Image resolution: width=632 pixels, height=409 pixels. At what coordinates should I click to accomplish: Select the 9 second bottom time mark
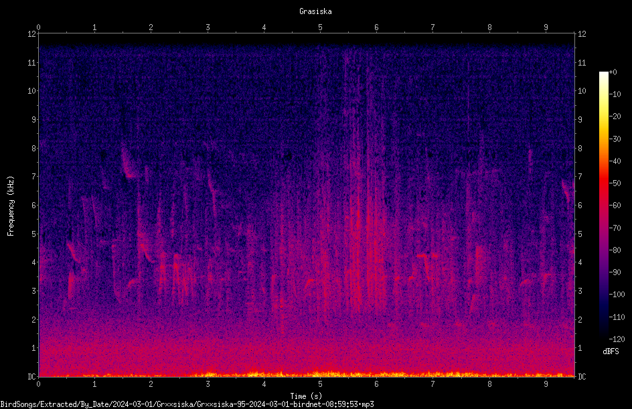[x=546, y=384]
